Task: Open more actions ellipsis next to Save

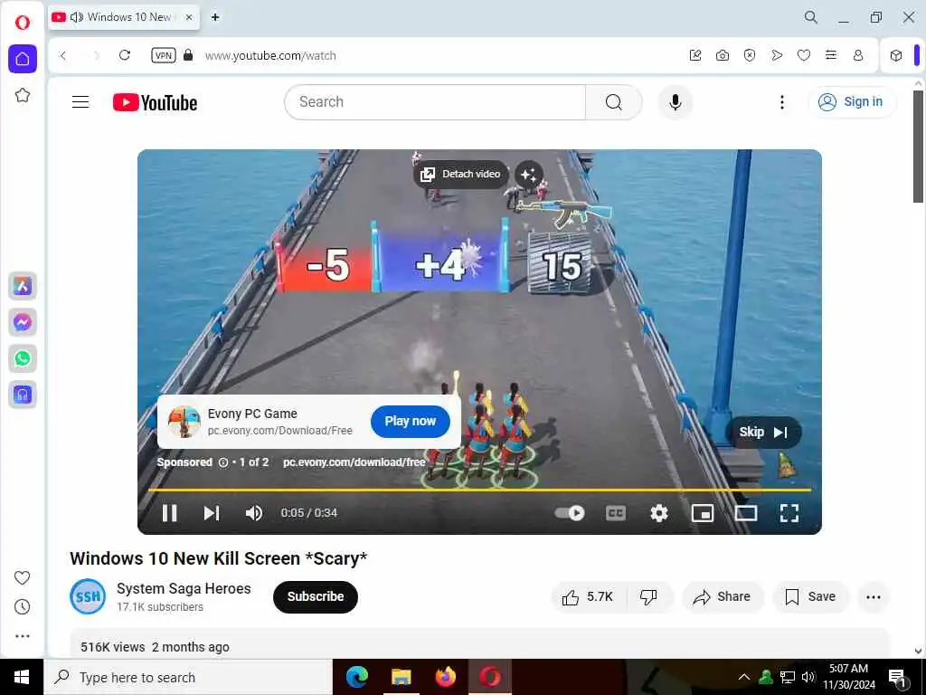Action: (x=874, y=597)
